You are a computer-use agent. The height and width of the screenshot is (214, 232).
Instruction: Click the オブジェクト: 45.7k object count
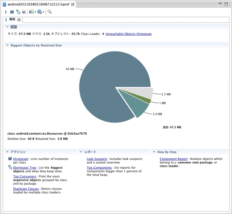click(65, 34)
